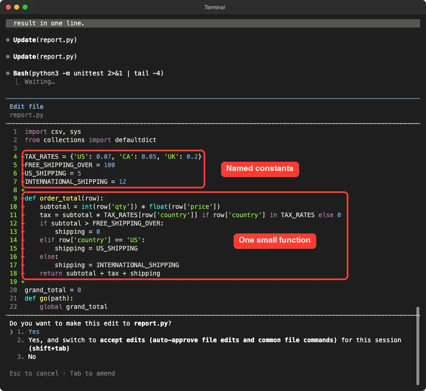
Task: Click the 'elif row['country'] == 'US':' line
Action: [92, 240]
